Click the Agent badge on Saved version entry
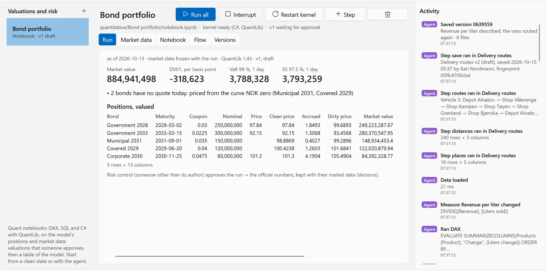The image size is (547, 271). [x=429, y=25]
